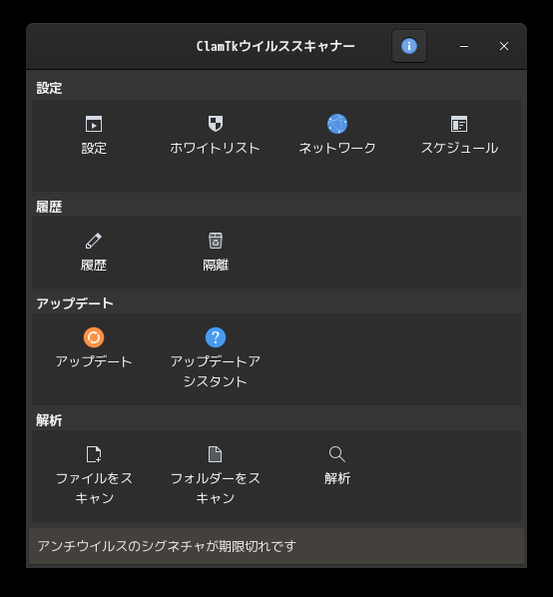Image resolution: width=553 pixels, height=597 pixels.
Task: Open the スケジュール scheduler icon
Action: (x=459, y=124)
